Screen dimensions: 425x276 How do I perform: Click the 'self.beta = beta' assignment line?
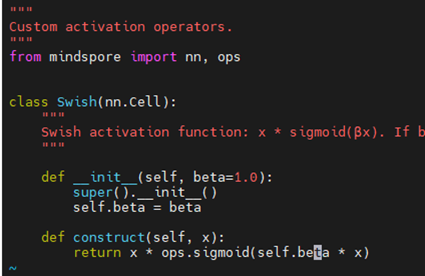coord(137,207)
